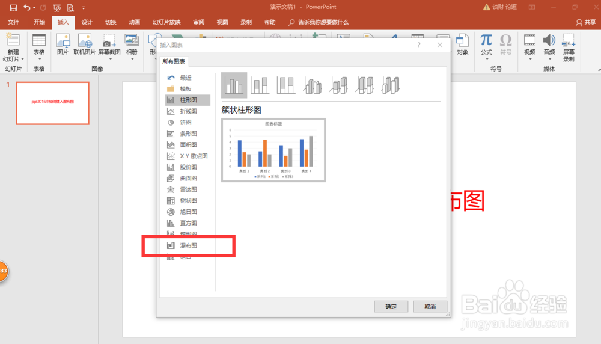The image size is (601, 344).
Task: Switch to the Animations (动画) tab
Action: (x=134, y=22)
